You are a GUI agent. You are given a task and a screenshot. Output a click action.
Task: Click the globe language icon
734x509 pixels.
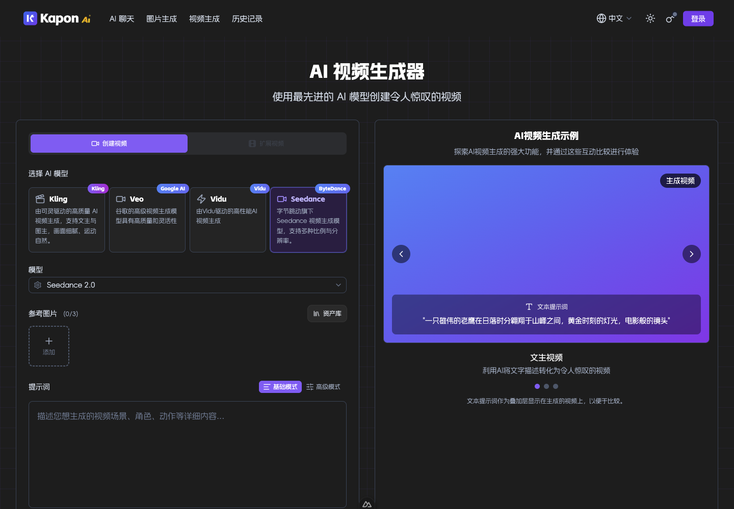pos(601,18)
